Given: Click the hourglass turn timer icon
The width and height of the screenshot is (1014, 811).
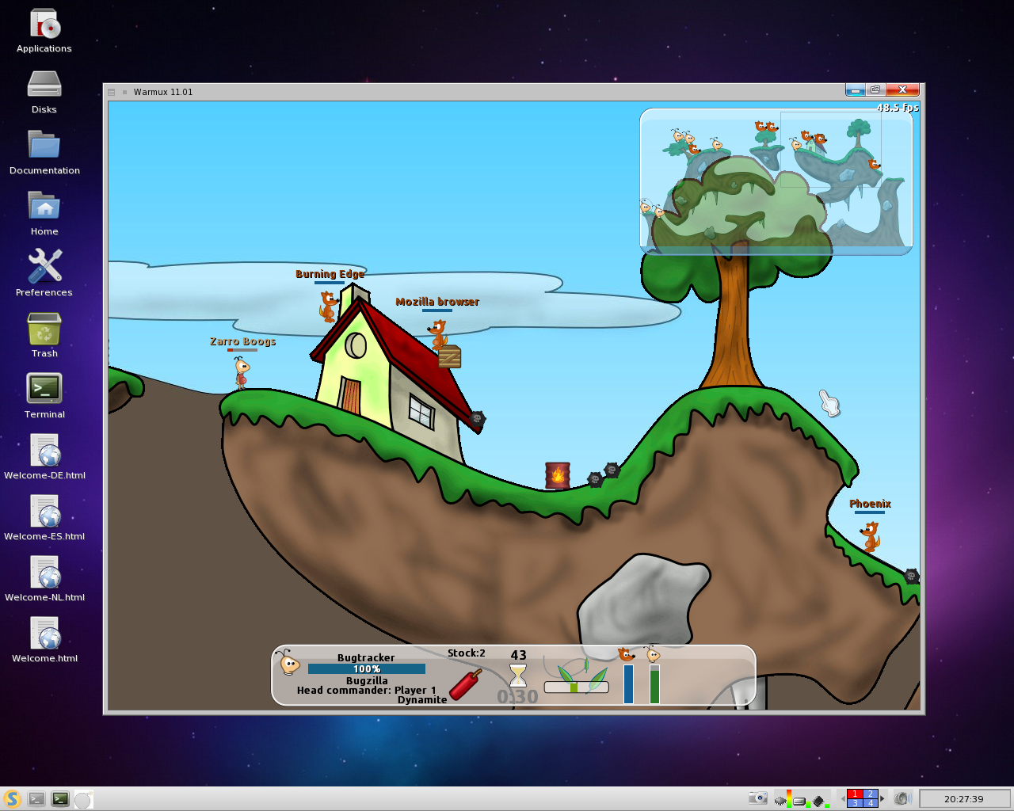Looking at the screenshot, I should 518,676.
